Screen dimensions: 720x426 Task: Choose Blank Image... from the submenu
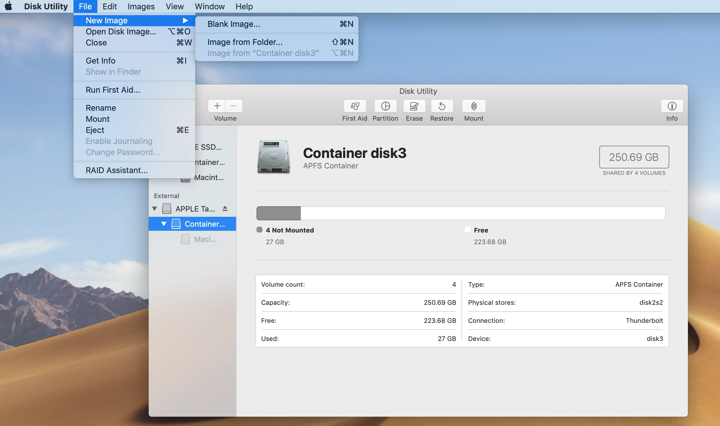coord(234,24)
